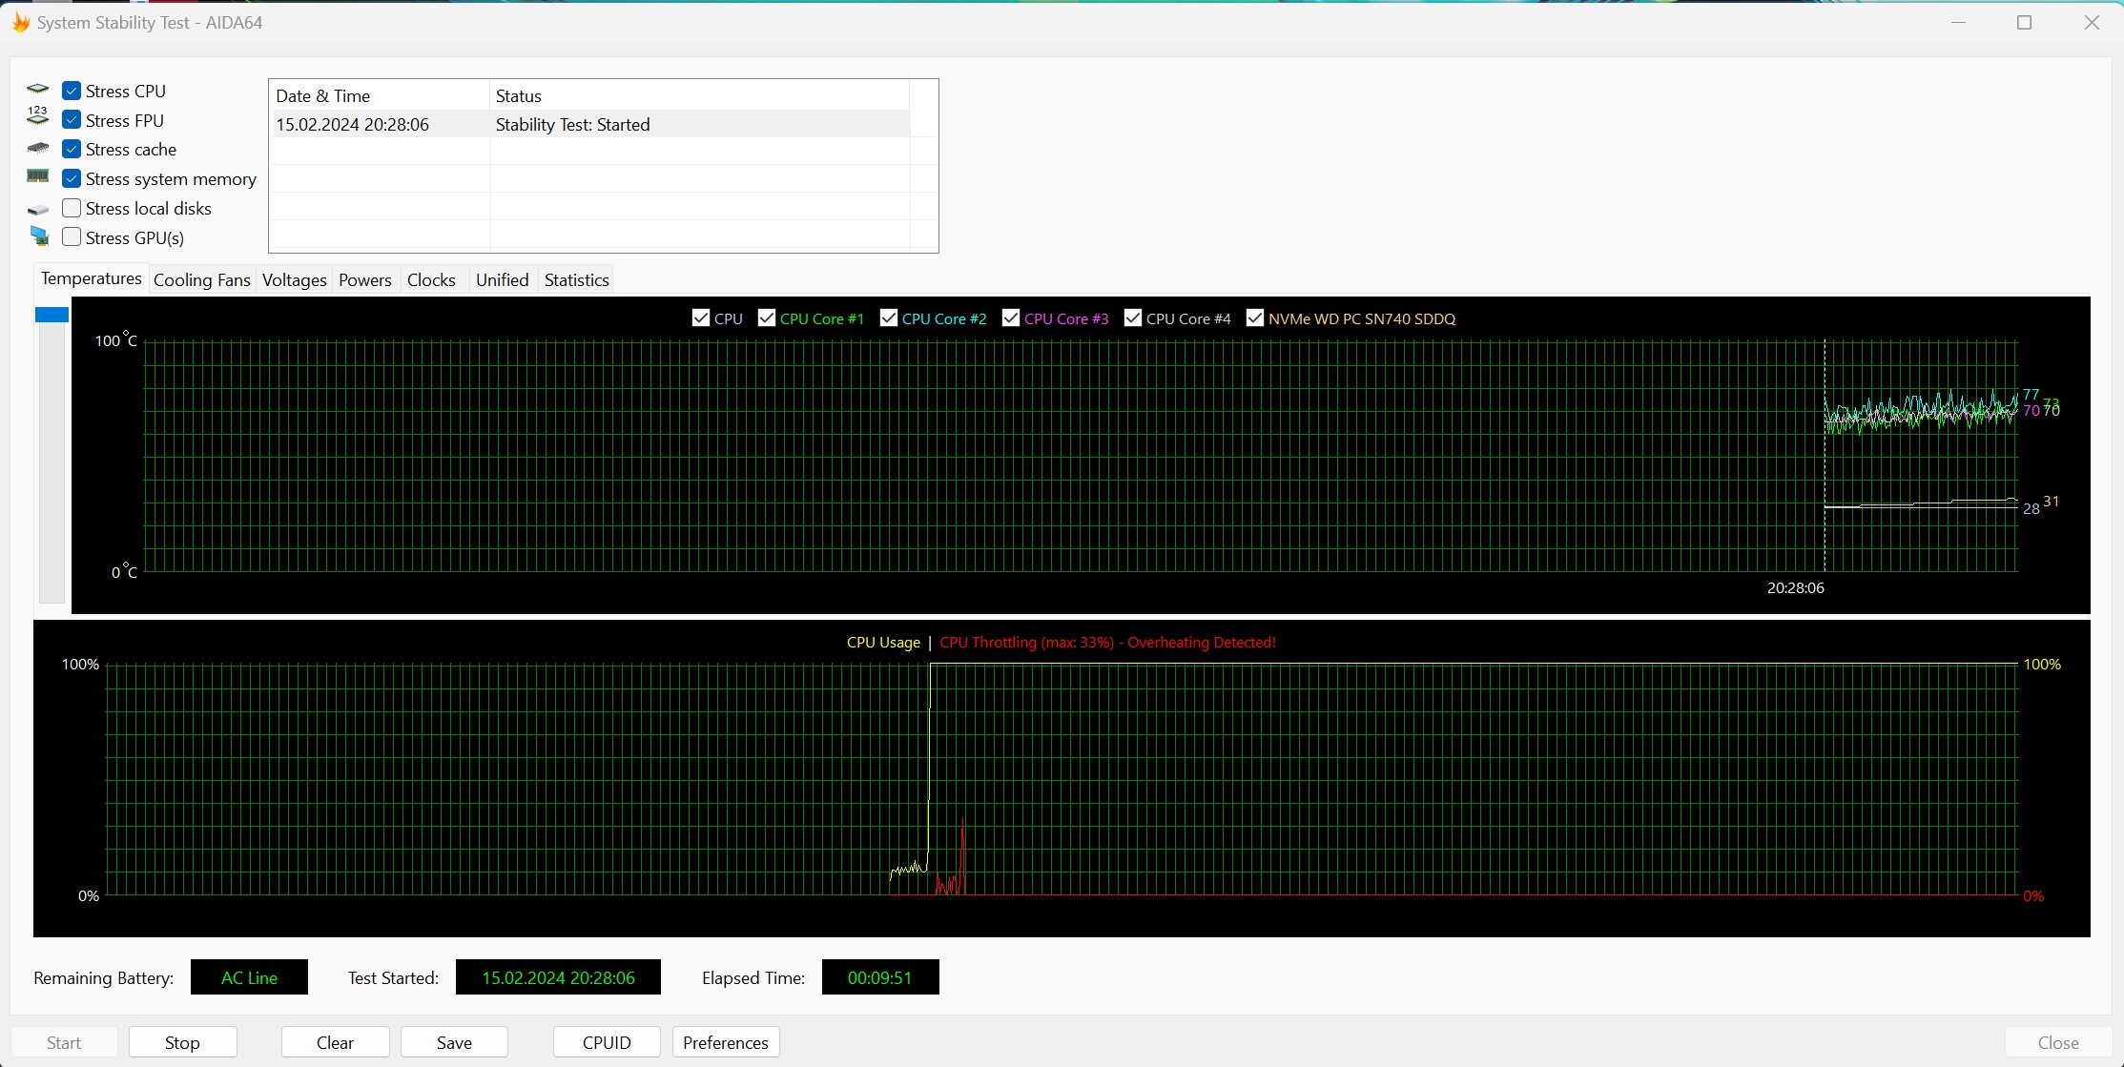Viewport: 2124px width, 1067px height.
Task: Click the GPU monitor icon
Action: (x=38, y=236)
